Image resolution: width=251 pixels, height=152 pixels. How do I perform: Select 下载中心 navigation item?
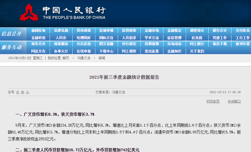tap(106, 51)
